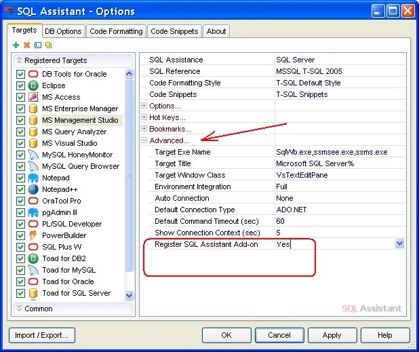Open the Register SQL Assistant Add-on dropdown
The width and height of the screenshot is (419, 352).
click(399, 243)
